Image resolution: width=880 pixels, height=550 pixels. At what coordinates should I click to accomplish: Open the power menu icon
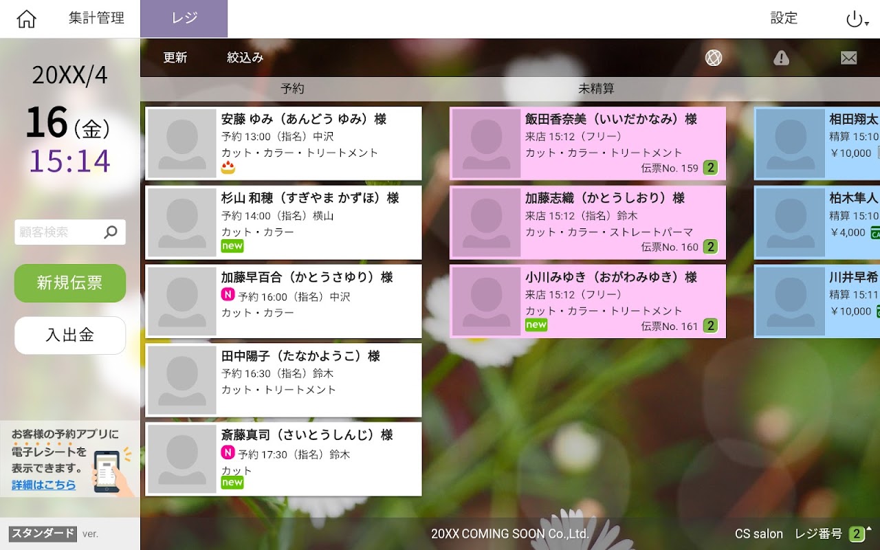[x=857, y=19]
